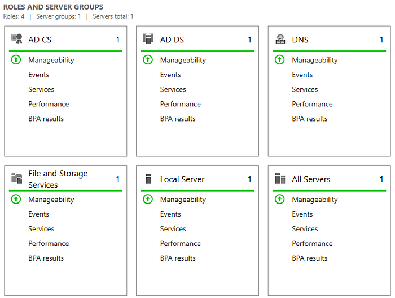This screenshot has height=298, width=395.
Task: Click the green Manageability arrow in DNS tile
Action: (280, 60)
